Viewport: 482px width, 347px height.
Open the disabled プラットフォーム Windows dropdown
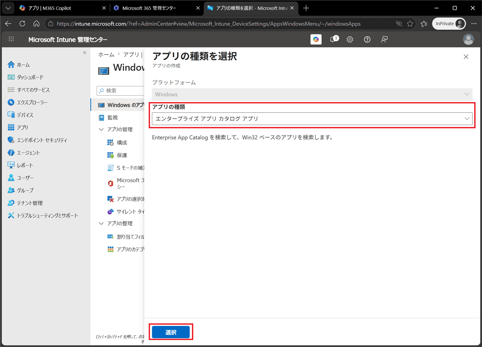click(312, 94)
